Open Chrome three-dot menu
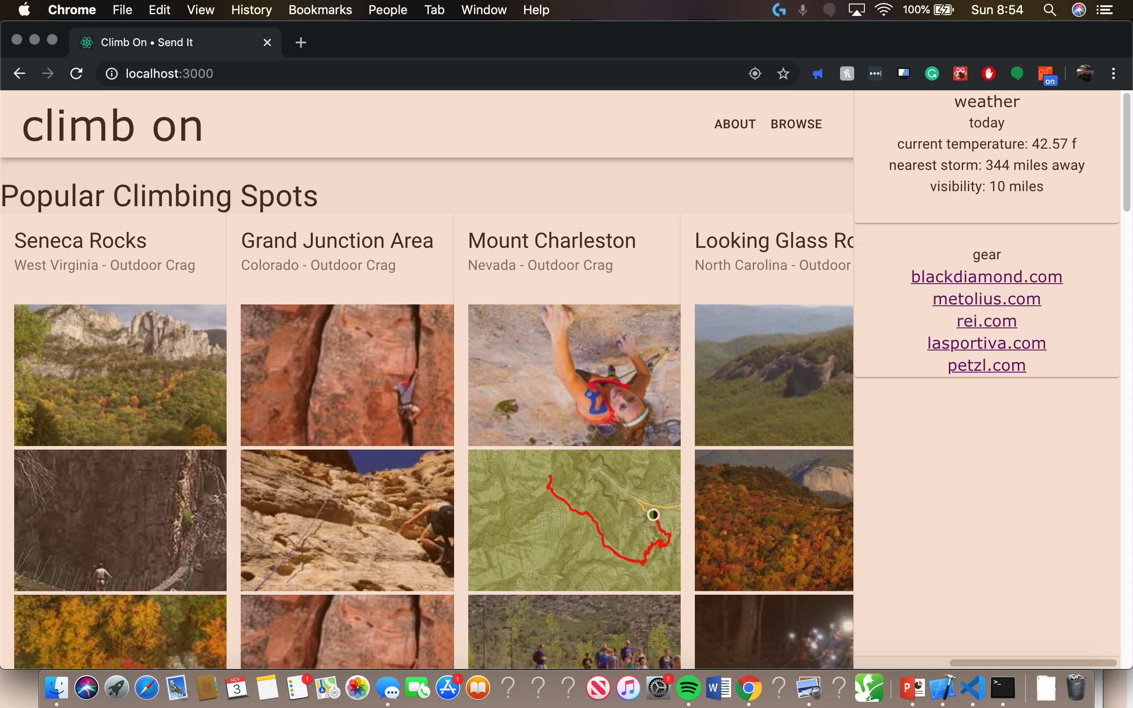This screenshot has width=1133, height=708. click(1114, 73)
